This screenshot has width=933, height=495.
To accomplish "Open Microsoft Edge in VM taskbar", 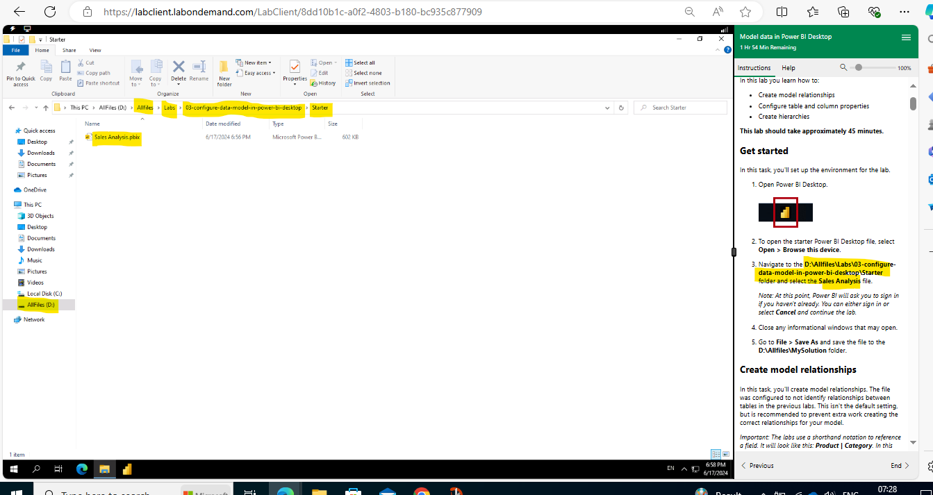I will 82,469.
